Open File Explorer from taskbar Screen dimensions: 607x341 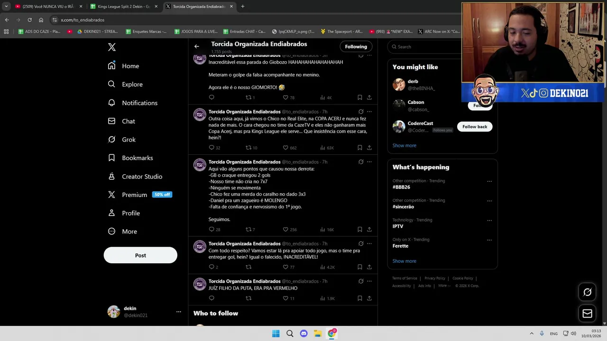point(318,333)
